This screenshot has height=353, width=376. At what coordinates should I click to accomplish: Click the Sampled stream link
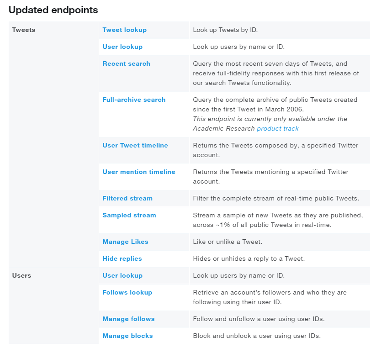[129, 216]
